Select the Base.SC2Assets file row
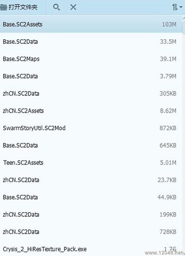Screen dimensions: 185x256 point(91,24)
